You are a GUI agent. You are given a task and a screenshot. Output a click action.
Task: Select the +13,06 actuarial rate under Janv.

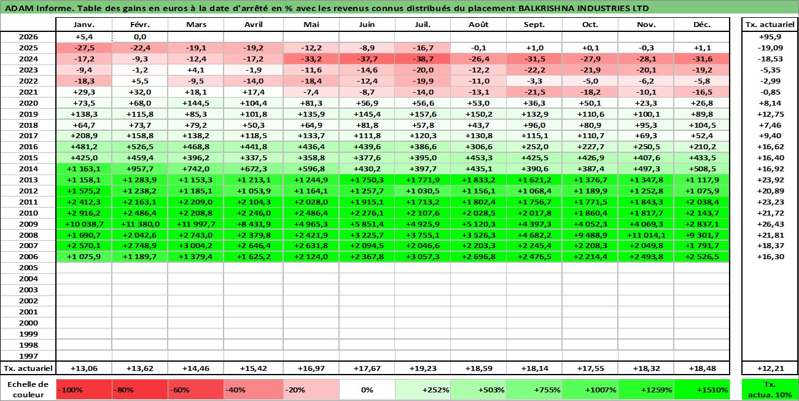coord(84,368)
